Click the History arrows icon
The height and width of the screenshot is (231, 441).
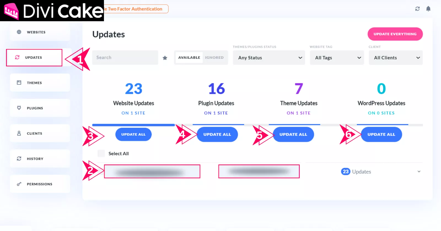pyautogui.click(x=19, y=158)
